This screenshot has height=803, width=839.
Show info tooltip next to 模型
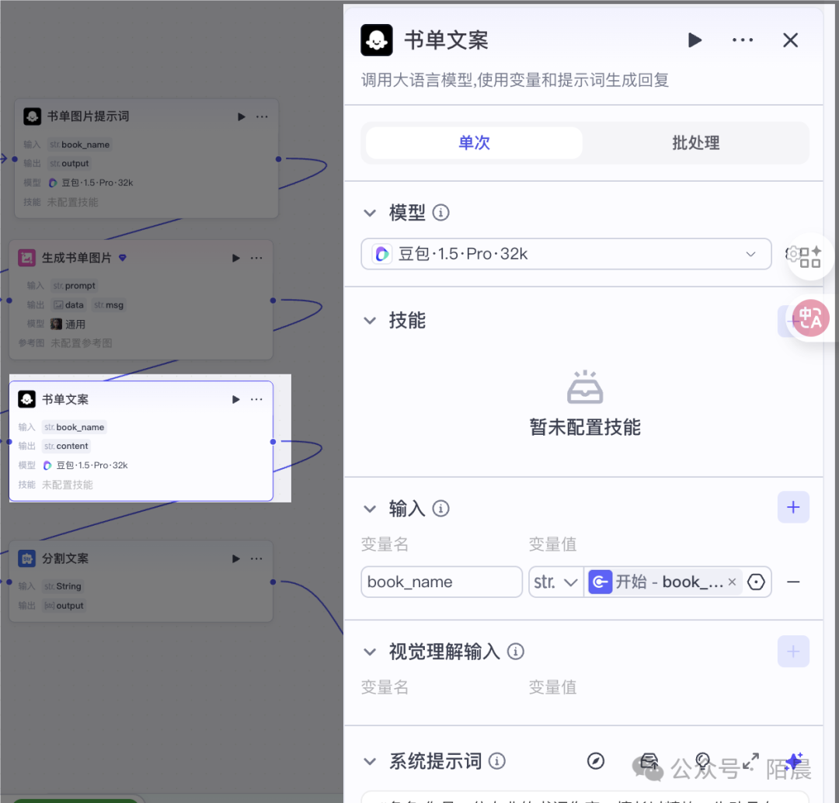point(440,213)
